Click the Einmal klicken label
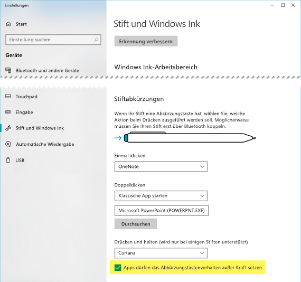 (x=130, y=155)
